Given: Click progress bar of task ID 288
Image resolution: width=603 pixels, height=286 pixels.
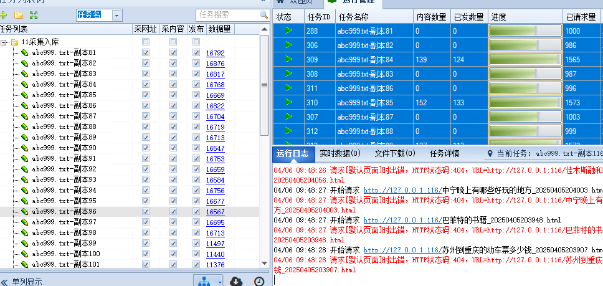Looking at the screenshot, I should click(x=525, y=31).
